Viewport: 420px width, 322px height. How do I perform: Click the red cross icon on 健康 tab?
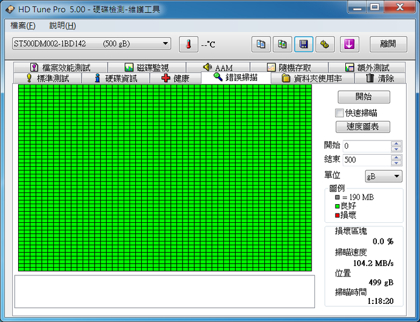coord(166,78)
